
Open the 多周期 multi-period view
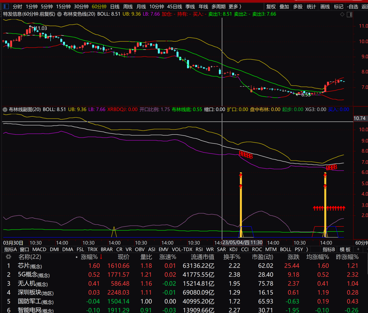tap(218, 6)
